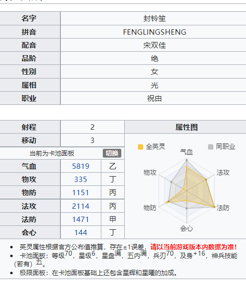Select the name cell 封铃笙

pos(154,19)
